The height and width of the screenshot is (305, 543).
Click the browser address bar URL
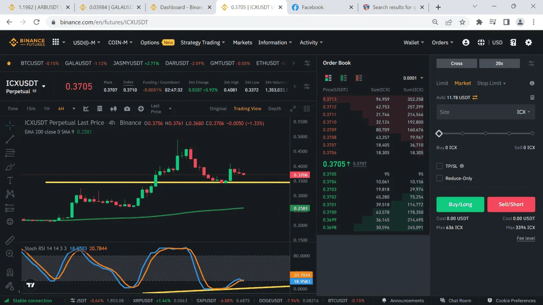104,22
